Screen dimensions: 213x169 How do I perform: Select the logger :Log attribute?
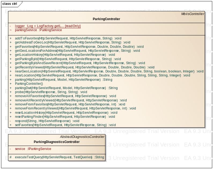[48, 26]
